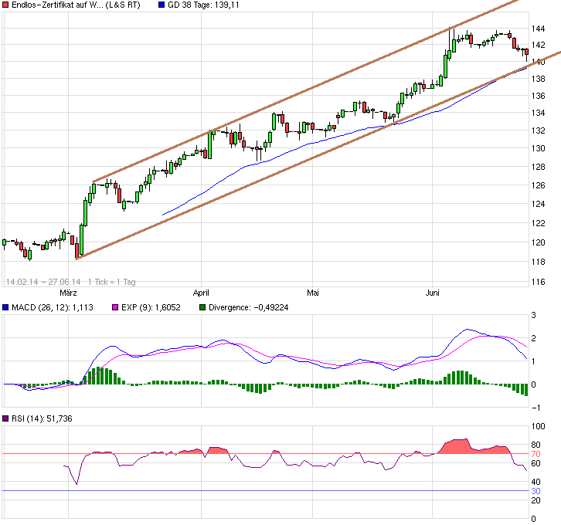The height and width of the screenshot is (525, 561).
Task: Click the blue 30 RSI threshold label
Action: pyautogui.click(x=533, y=491)
